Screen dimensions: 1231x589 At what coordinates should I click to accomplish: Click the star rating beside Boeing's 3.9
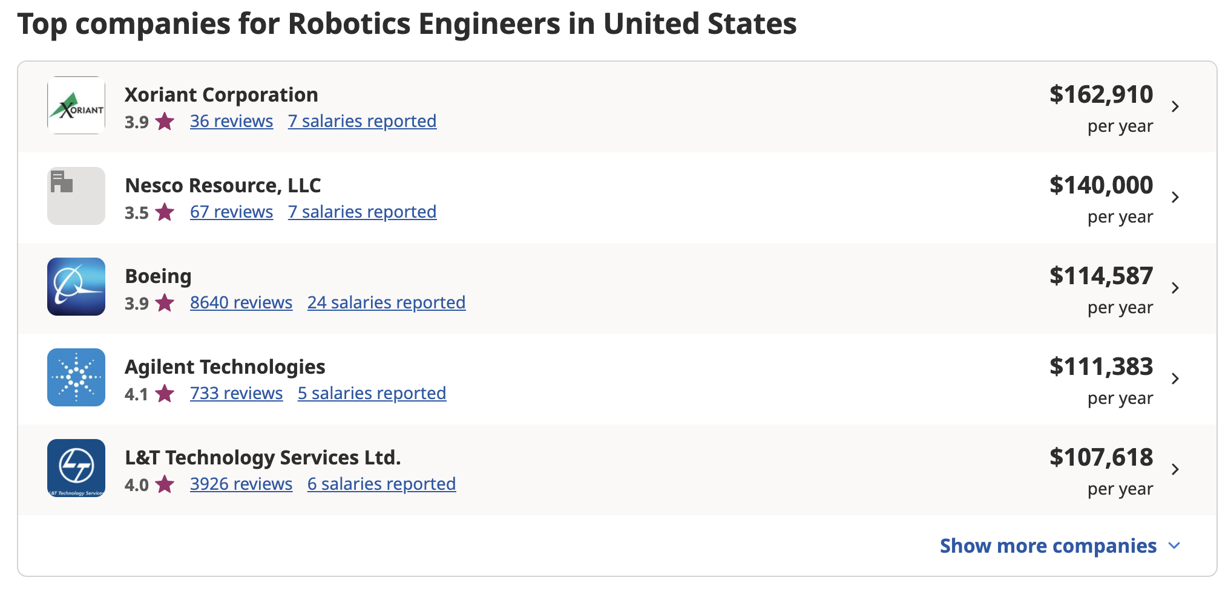click(165, 302)
